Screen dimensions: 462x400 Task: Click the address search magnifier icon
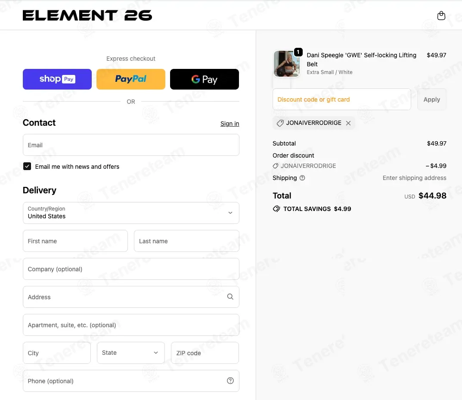pyautogui.click(x=230, y=297)
